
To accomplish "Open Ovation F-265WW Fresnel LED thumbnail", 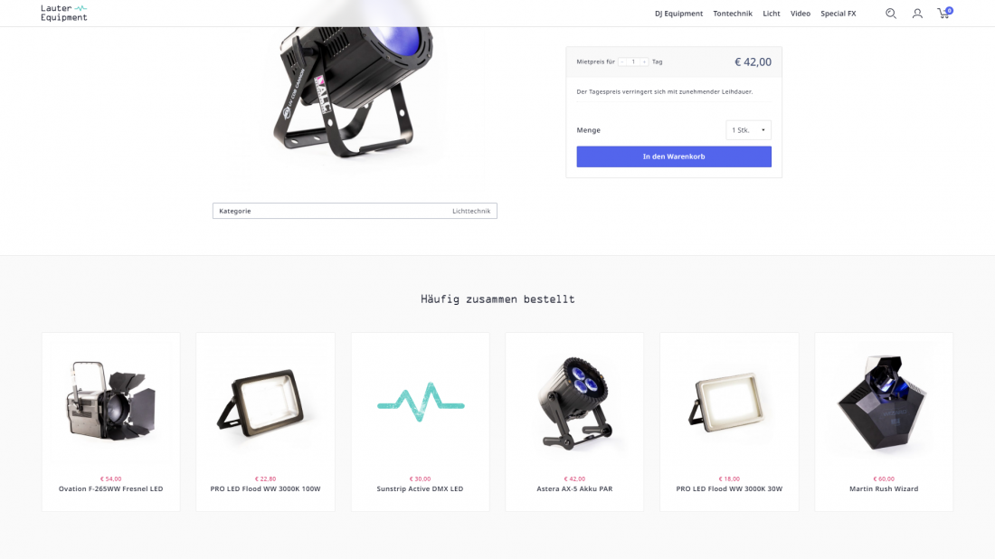I will tap(111, 403).
